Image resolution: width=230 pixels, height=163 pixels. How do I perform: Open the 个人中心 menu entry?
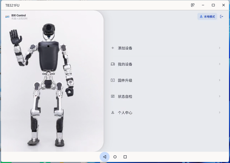pos(166,113)
